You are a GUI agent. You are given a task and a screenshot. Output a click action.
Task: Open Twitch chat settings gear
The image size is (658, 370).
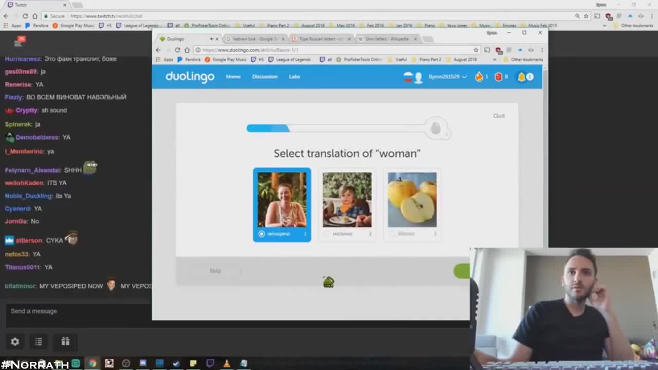15,341
